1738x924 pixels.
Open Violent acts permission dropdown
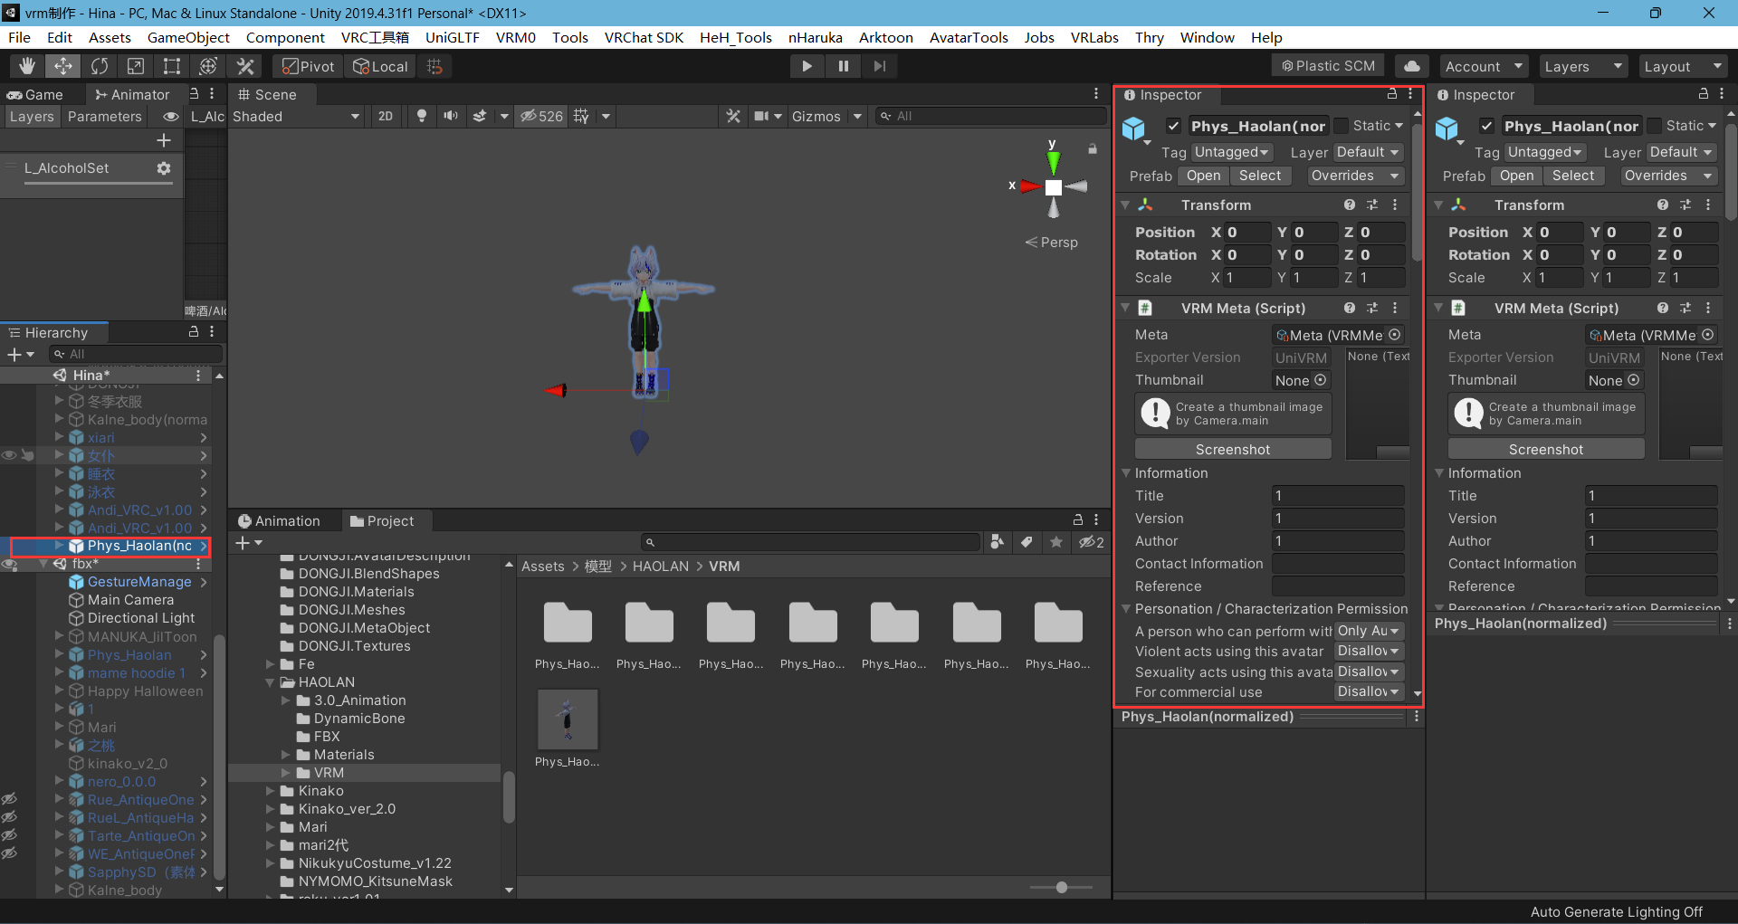[x=1369, y=651]
